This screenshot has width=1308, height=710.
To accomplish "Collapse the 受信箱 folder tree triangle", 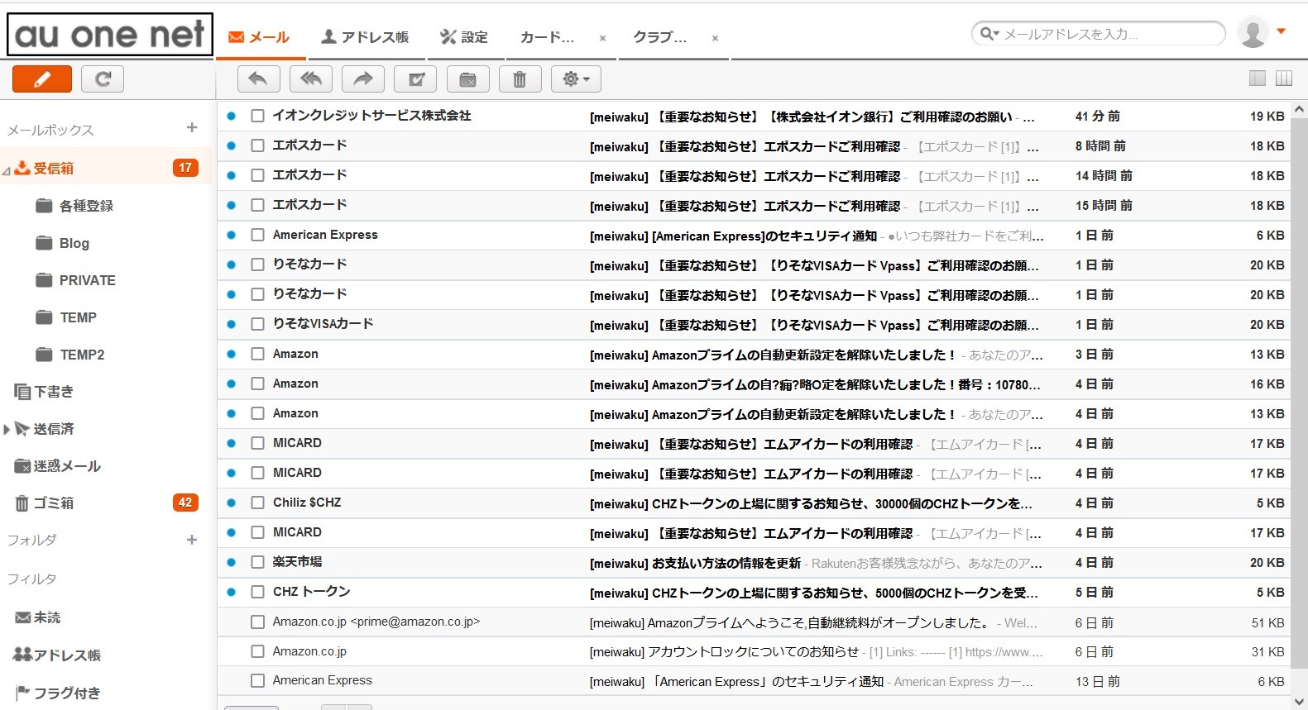I will [x=7, y=171].
